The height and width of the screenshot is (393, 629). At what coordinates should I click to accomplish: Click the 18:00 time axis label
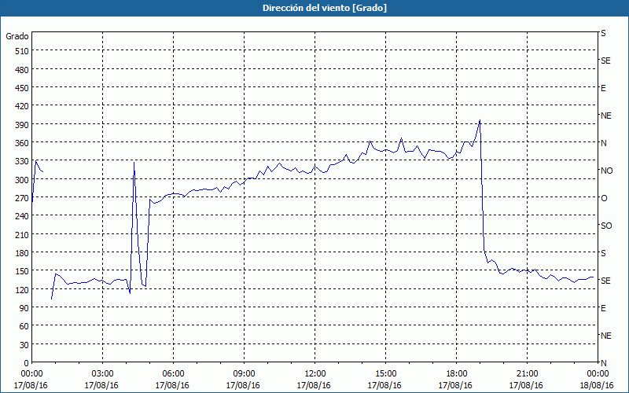click(x=457, y=374)
